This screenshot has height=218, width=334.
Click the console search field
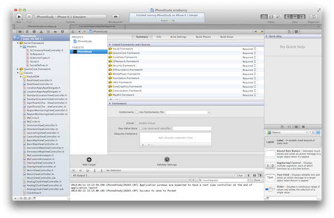point(224,180)
